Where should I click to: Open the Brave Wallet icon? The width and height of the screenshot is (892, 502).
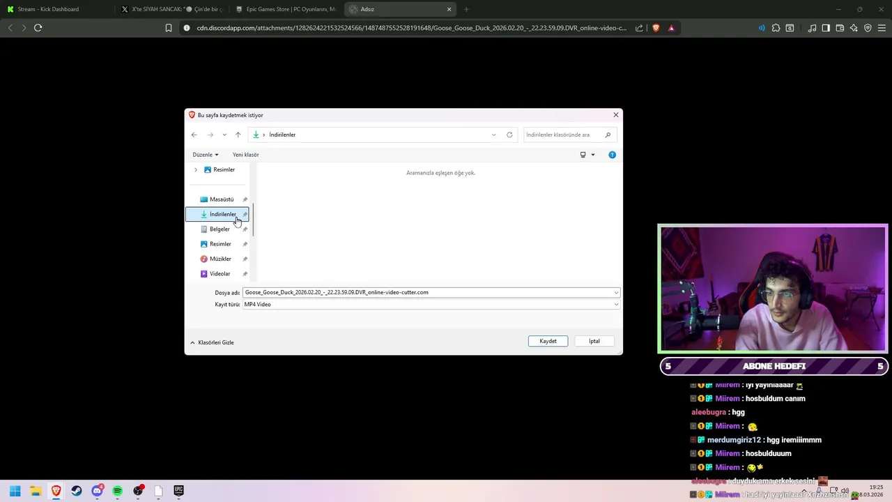(840, 28)
